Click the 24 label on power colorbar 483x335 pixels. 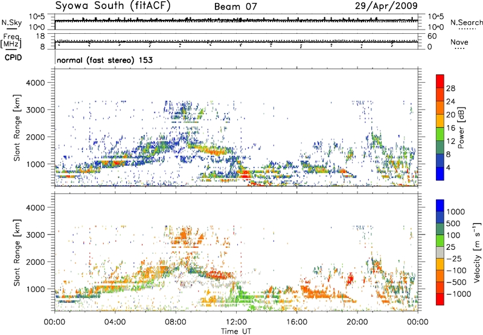[450, 102]
